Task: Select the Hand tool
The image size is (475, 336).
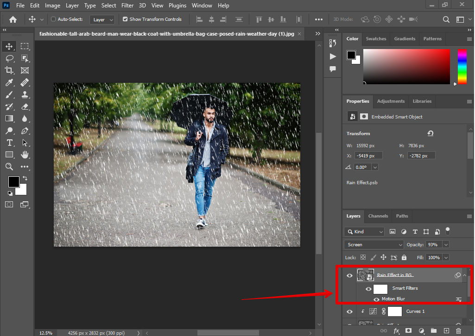Action: 25,155
